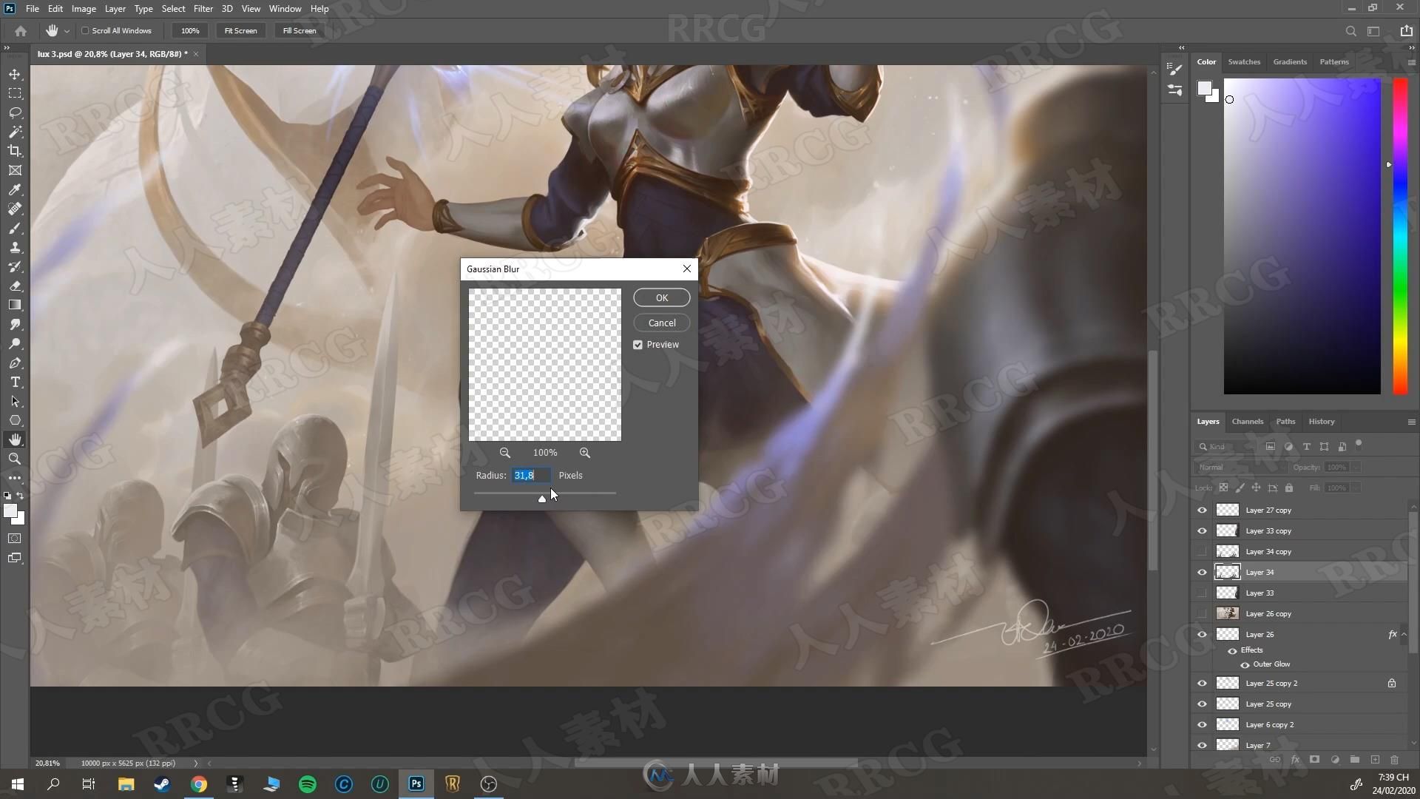Open the blend mode Normal dropdown
Image resolution: width=1420 pixels, height=799 pixels.
[1241, 467]
